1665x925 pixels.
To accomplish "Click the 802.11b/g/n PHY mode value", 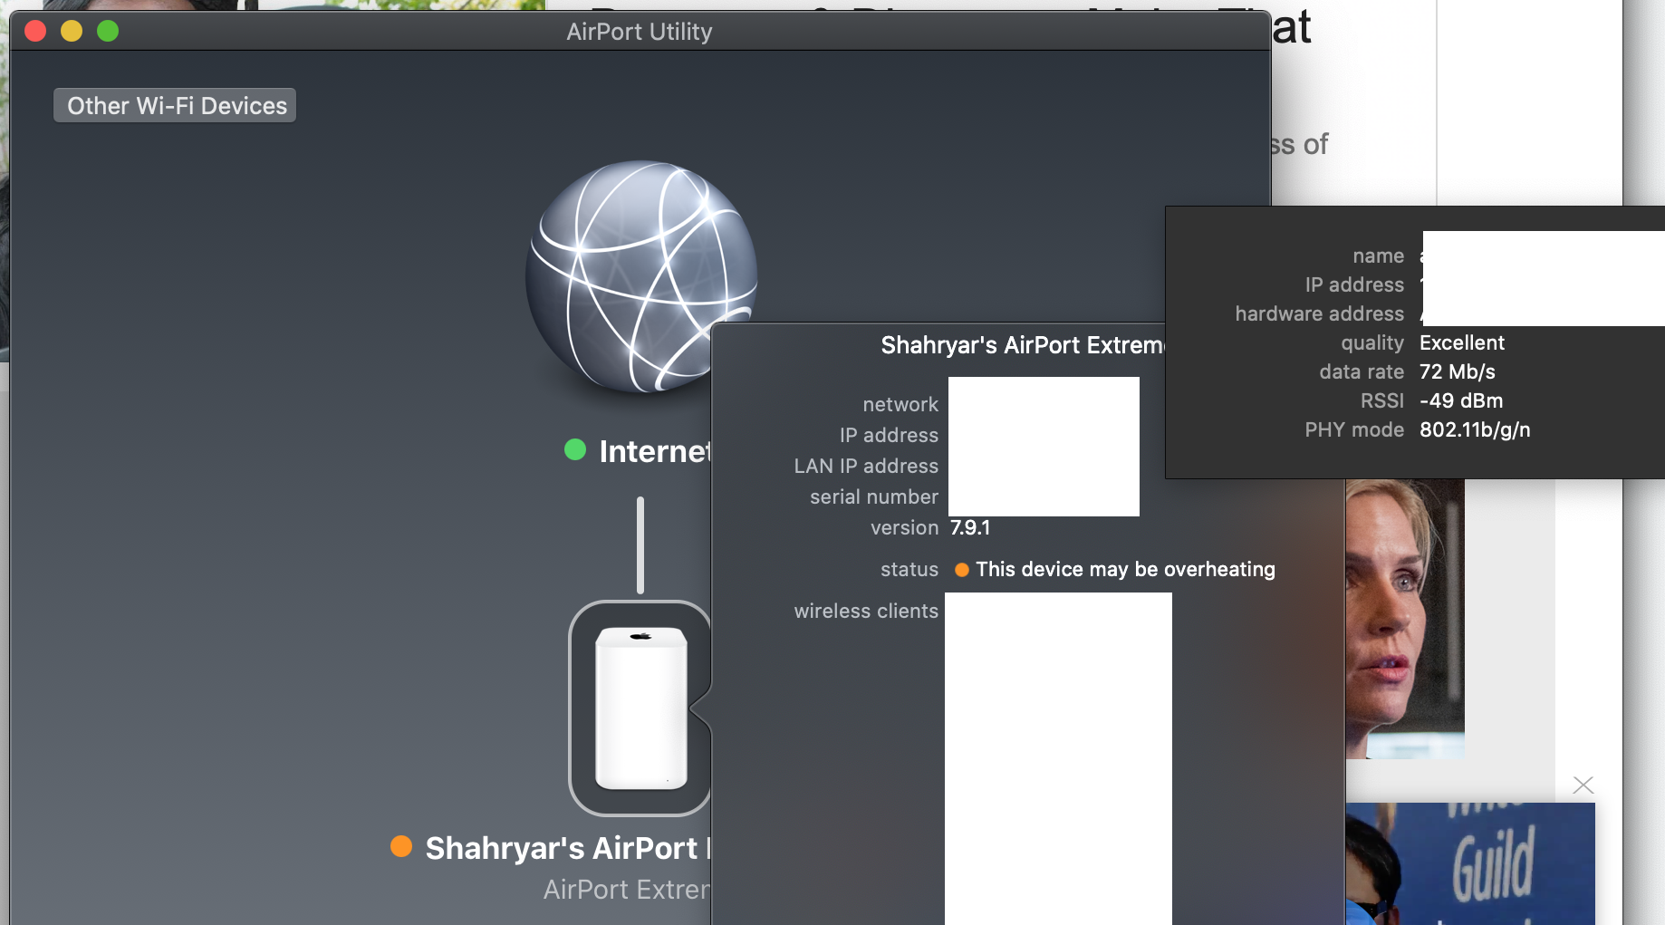I will point(1475,429).
